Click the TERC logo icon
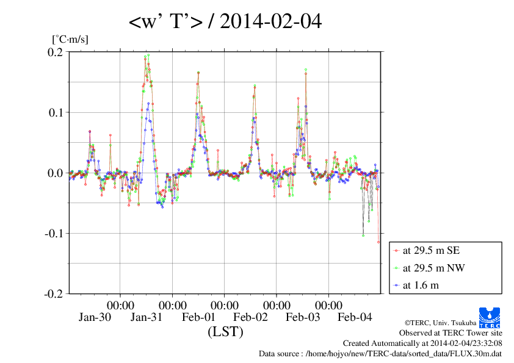The height and width of the screenshot is (363, 514). tap(490, 317)
